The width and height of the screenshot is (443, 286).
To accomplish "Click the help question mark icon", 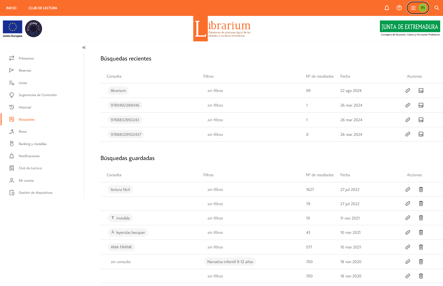I will point(399,8).
